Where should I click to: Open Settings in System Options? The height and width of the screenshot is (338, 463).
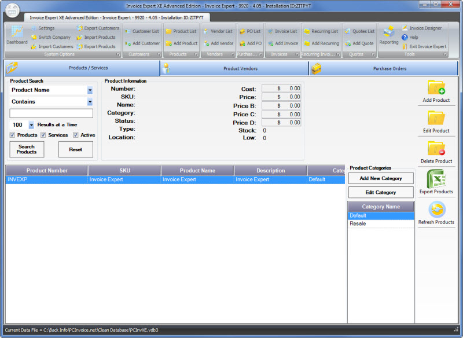[43, 28]
